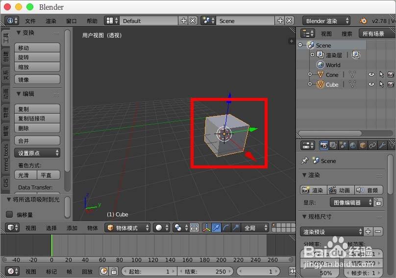Add a new screen layout
This screenshot has width=396, height=278.
click(184, 21)
